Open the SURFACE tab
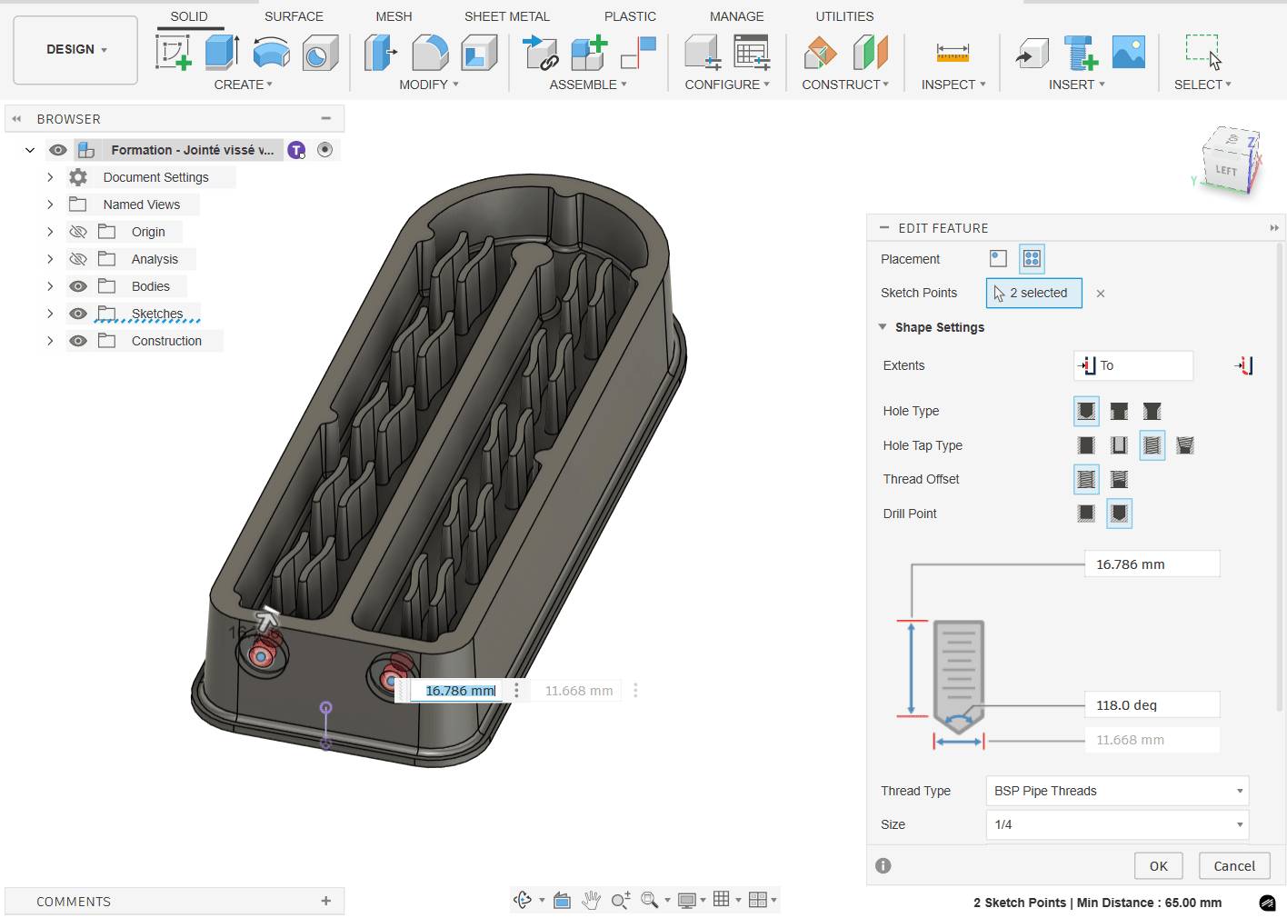1287x918 pixels. (294, 16)
